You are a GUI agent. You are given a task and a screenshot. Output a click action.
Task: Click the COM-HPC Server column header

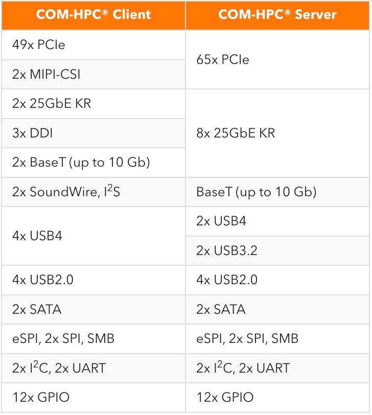(x=277, y=15)
